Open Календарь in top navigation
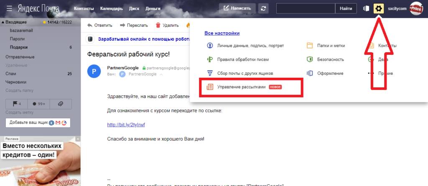This screenshot has width=428, height=186. [111, 8]
